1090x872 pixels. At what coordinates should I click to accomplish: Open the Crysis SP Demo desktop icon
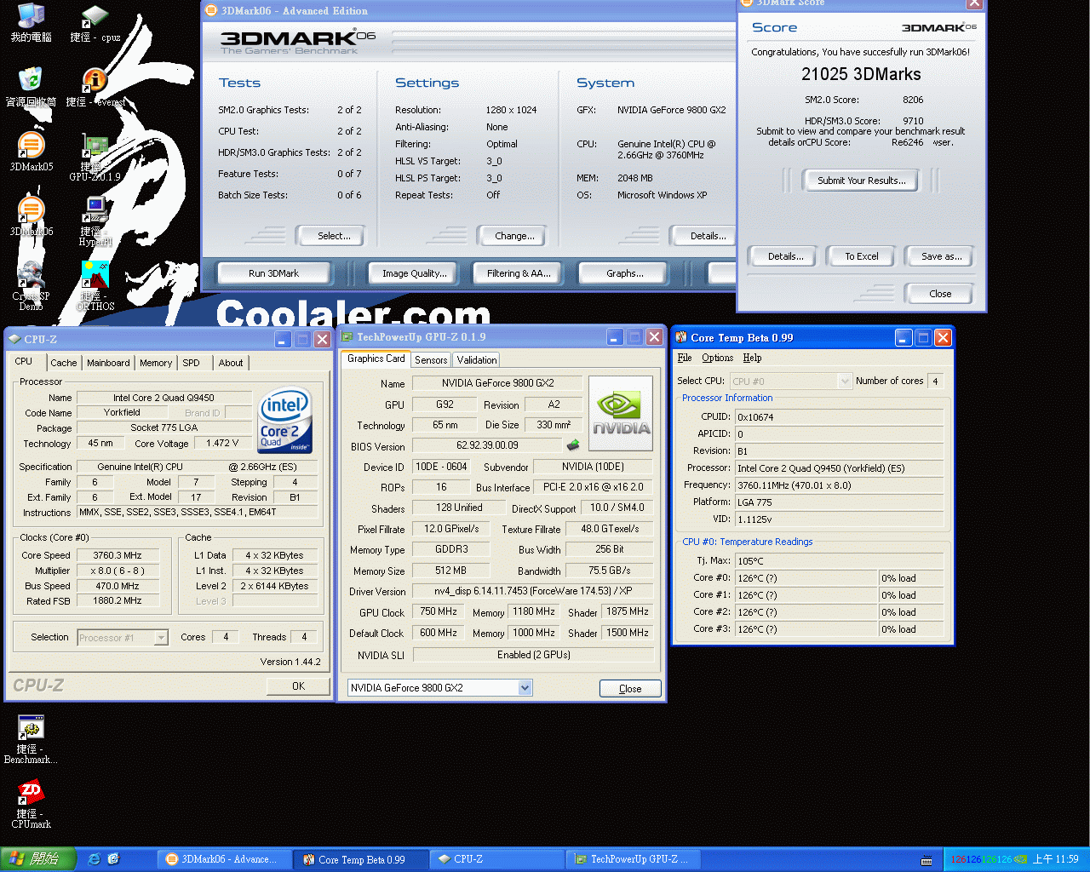coord(31,287)
